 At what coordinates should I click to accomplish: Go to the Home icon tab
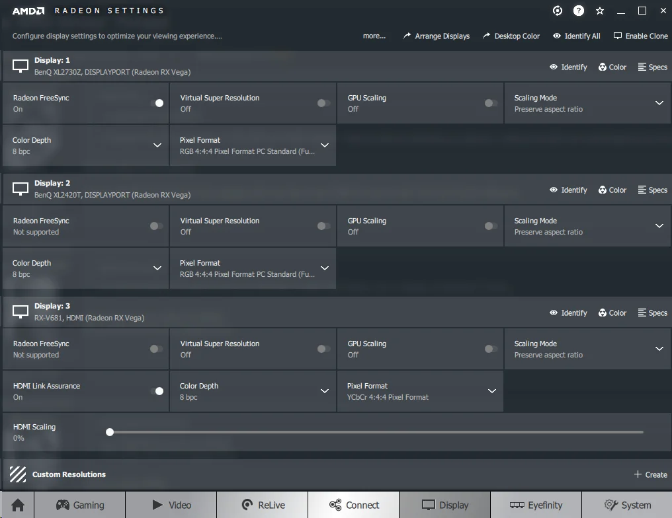pyautogui.click(x=18, y=505)
